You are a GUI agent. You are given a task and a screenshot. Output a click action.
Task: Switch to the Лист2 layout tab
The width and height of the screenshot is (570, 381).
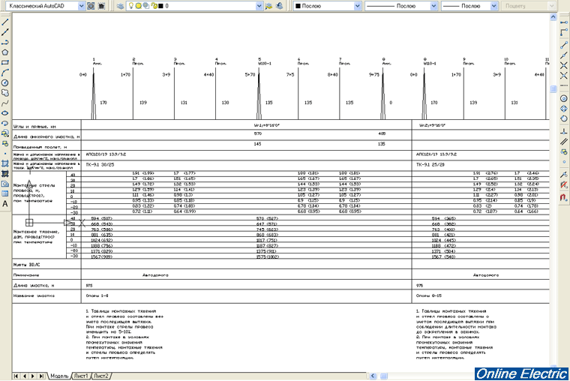[101, 376]
